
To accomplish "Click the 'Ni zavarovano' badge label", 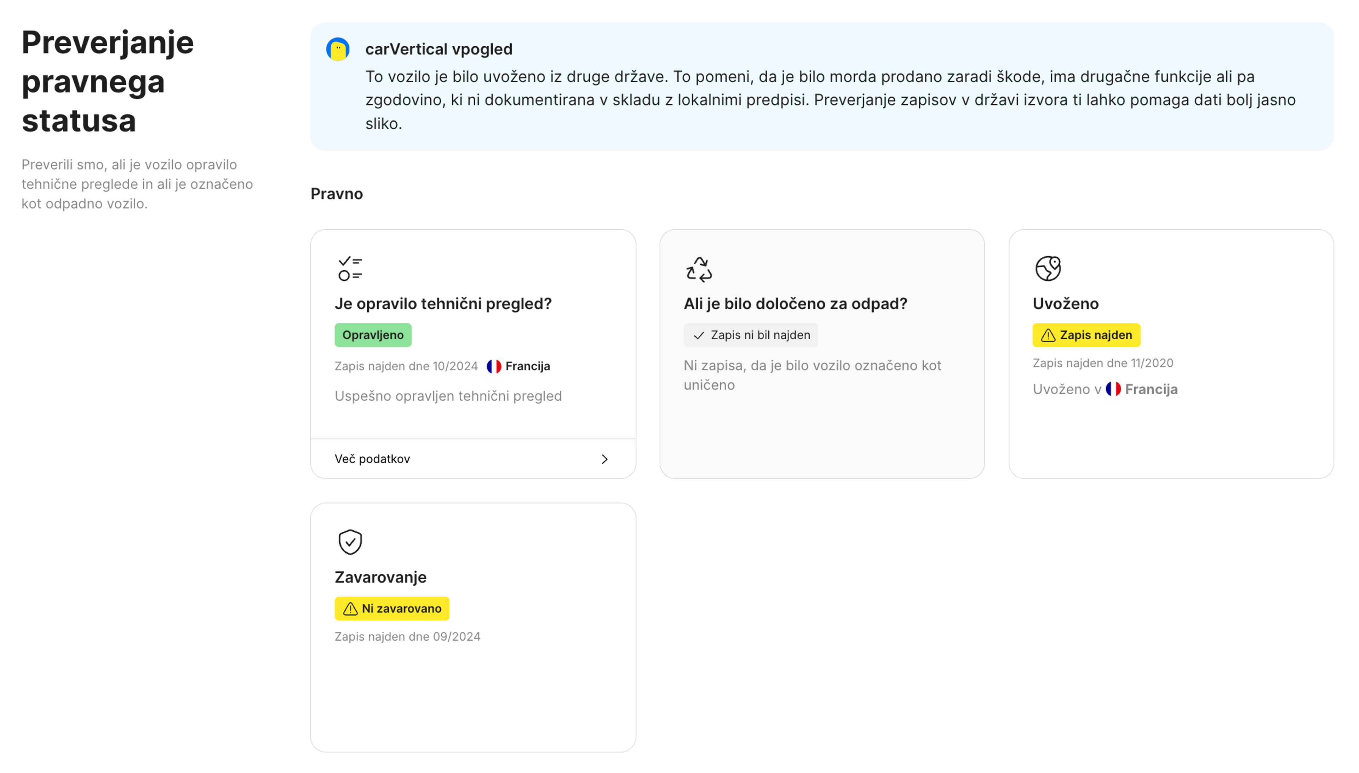I will tap(401, 608).
